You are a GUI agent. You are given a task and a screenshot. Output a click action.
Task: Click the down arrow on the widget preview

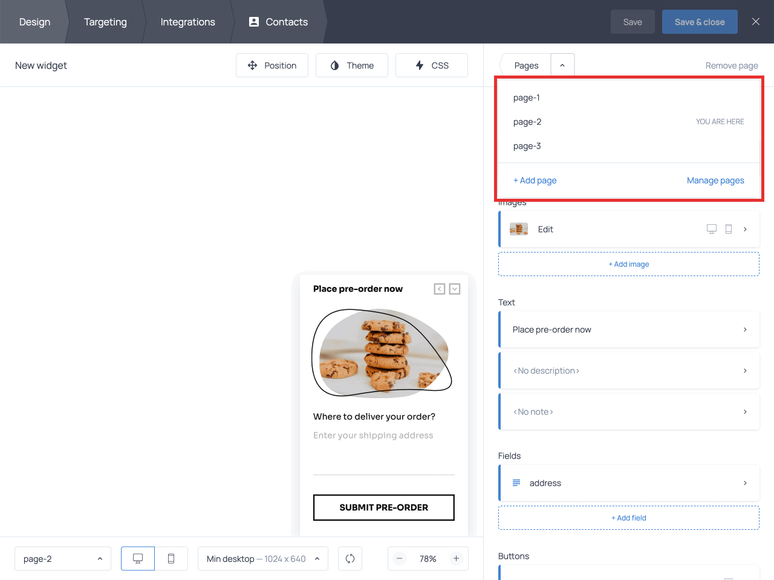click(x=454, y=289)
